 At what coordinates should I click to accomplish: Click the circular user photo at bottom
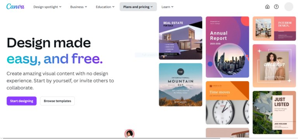point(130,134)
